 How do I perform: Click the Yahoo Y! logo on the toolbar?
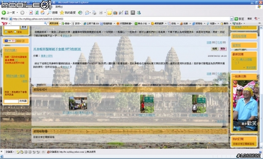tap(5, 23)
